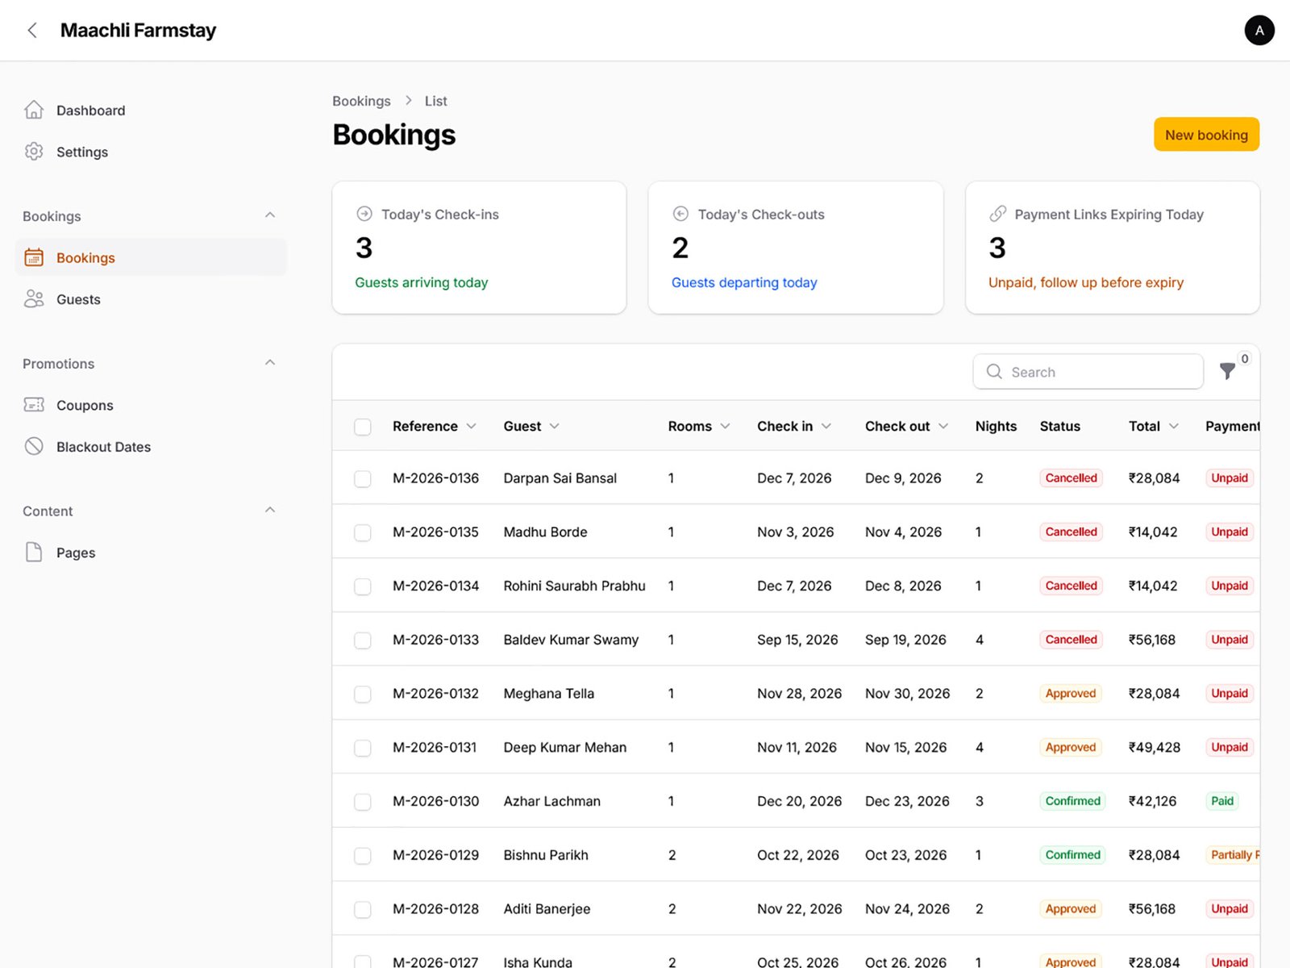1290x968 pixels.
Task: Sort the table by the Reference column
Action: click(x=434, y=426)
